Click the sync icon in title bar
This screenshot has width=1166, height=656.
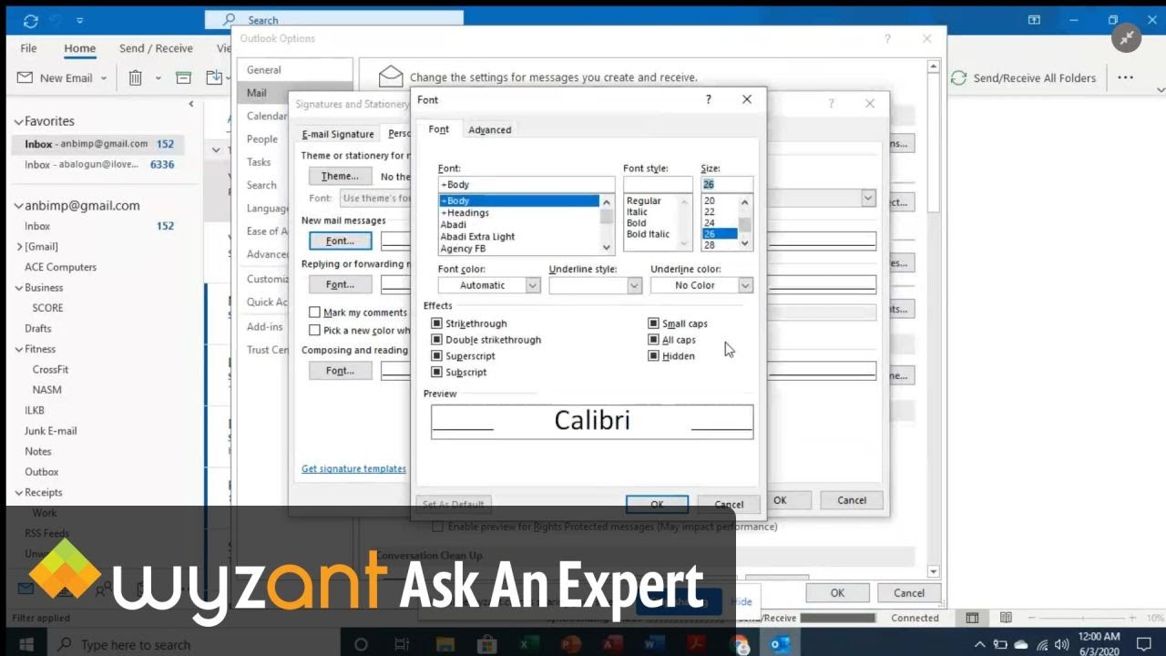click(31, 20)
